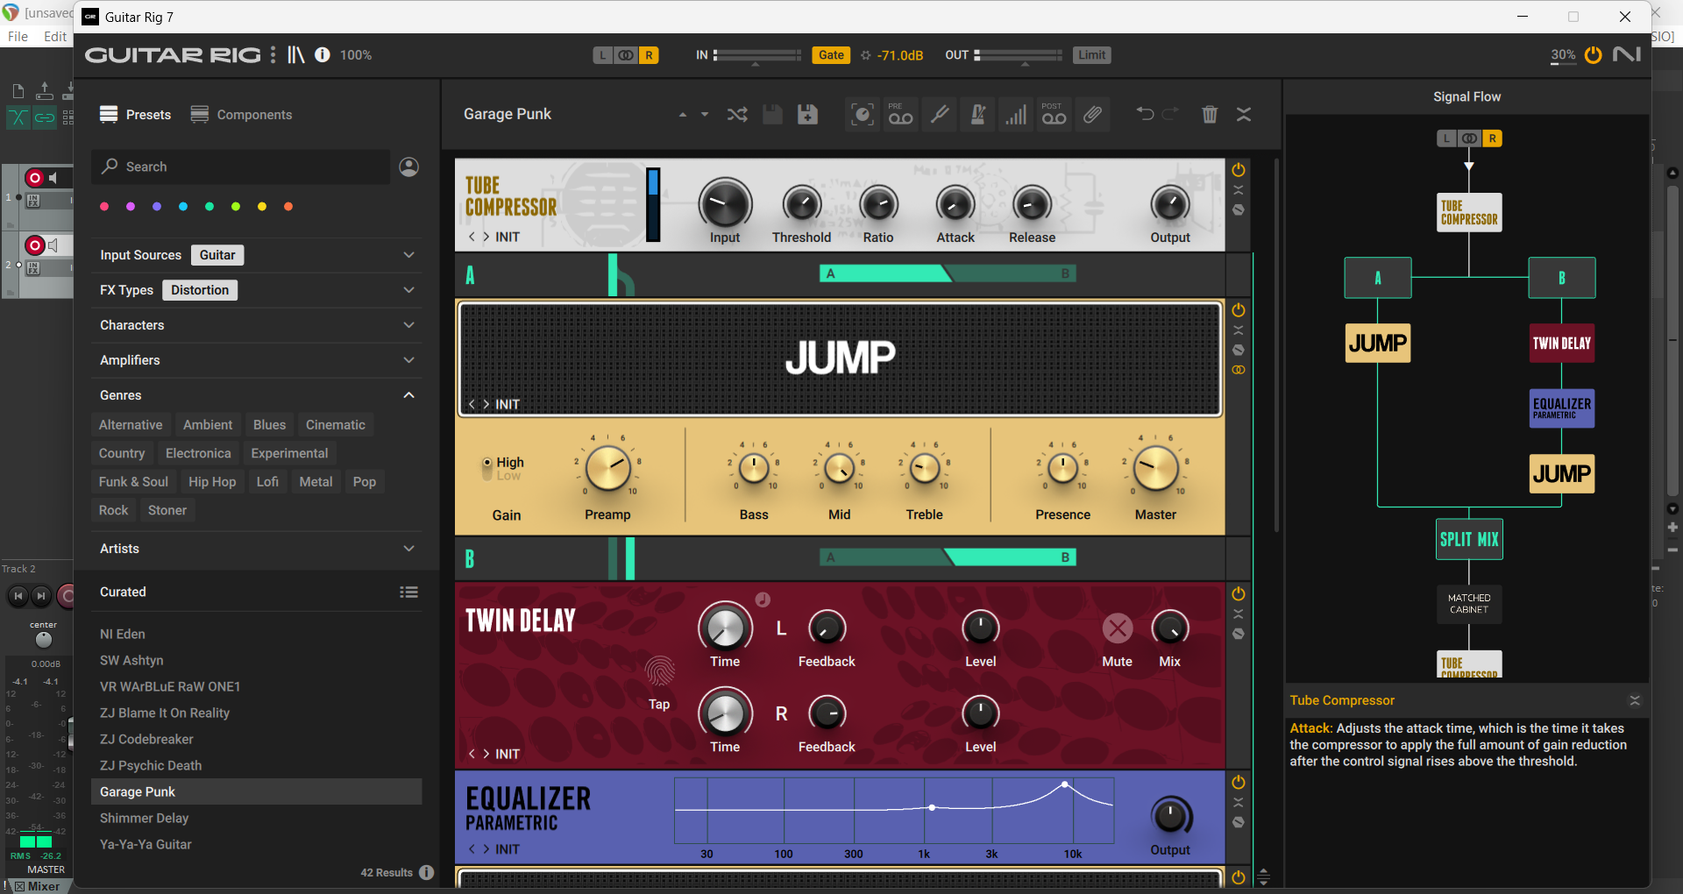Filter by the Rock genre tag

(x=114, y=510)
